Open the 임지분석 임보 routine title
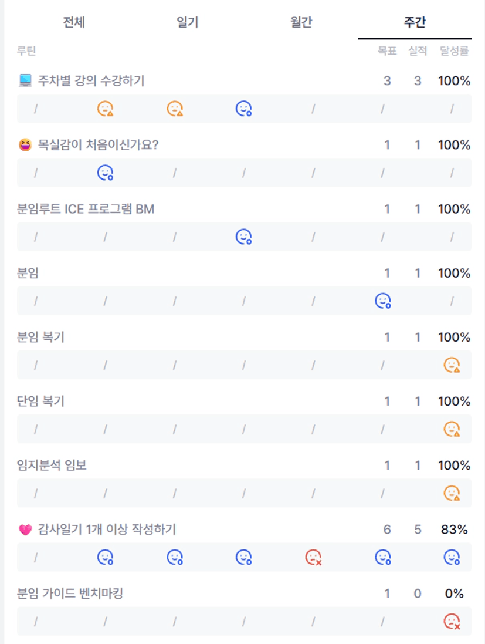The height and width of the screenshot is (644, 485). point(52,466)
